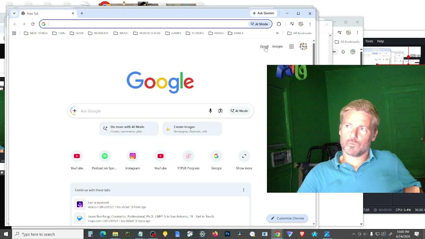
Task: Open the Extensions puzzle icon
Action: tap(279, 24)
